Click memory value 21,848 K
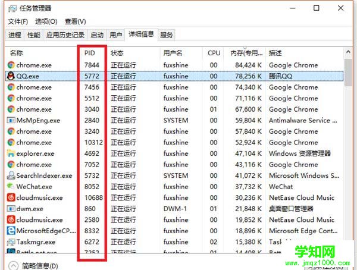This screenshot has width=357, height=270. [x=248, y=209]
